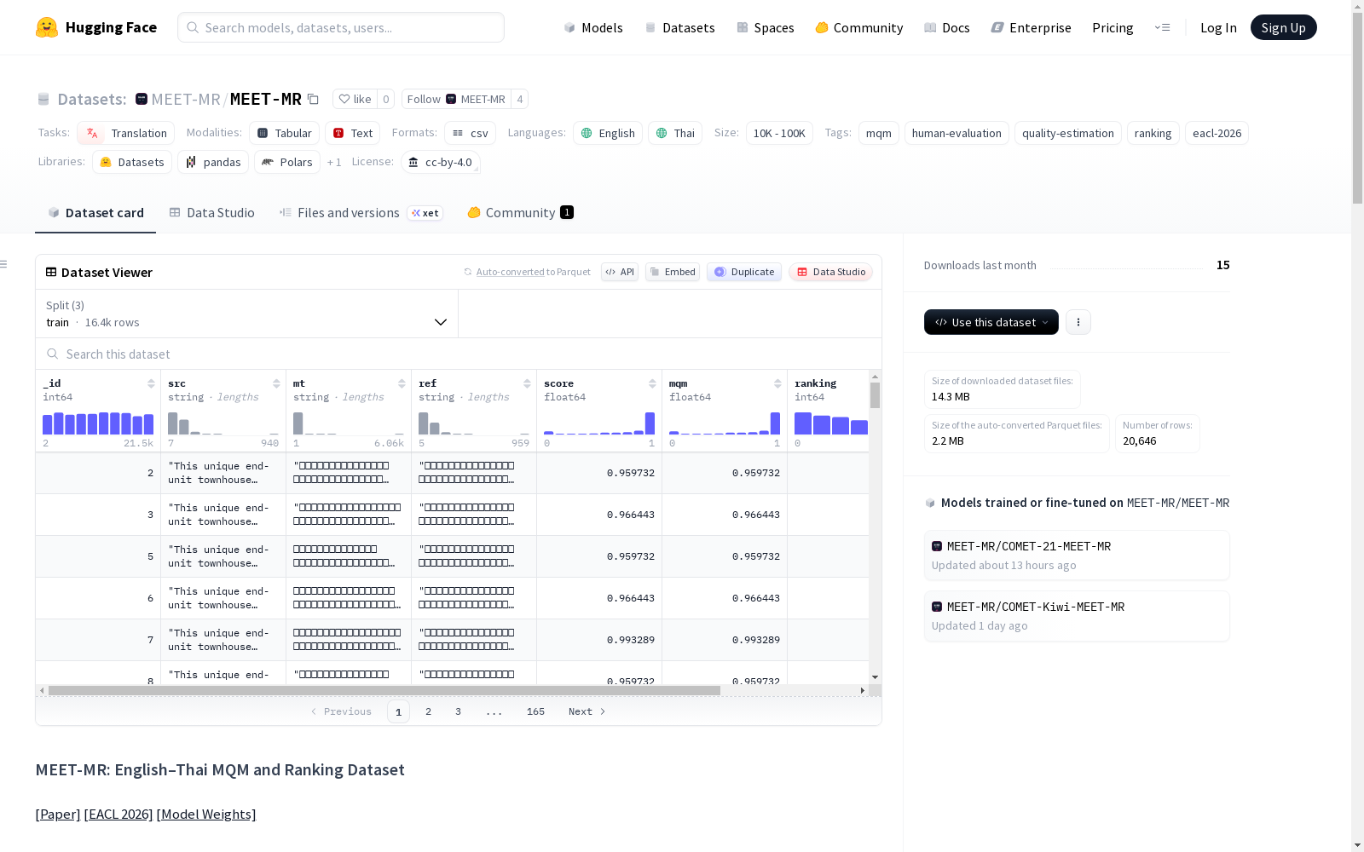Click the score column histogram
Viewport: 1364px width, 852px height.
pos(599,423)
